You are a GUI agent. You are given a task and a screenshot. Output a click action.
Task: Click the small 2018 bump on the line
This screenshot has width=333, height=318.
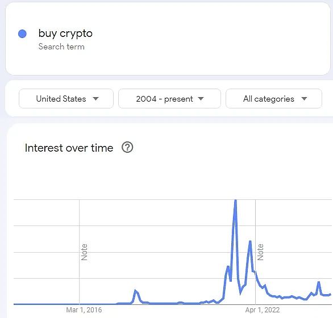(x=135, y=291)
